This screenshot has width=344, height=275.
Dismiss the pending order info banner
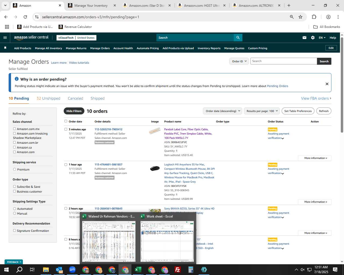coord(327,84)
